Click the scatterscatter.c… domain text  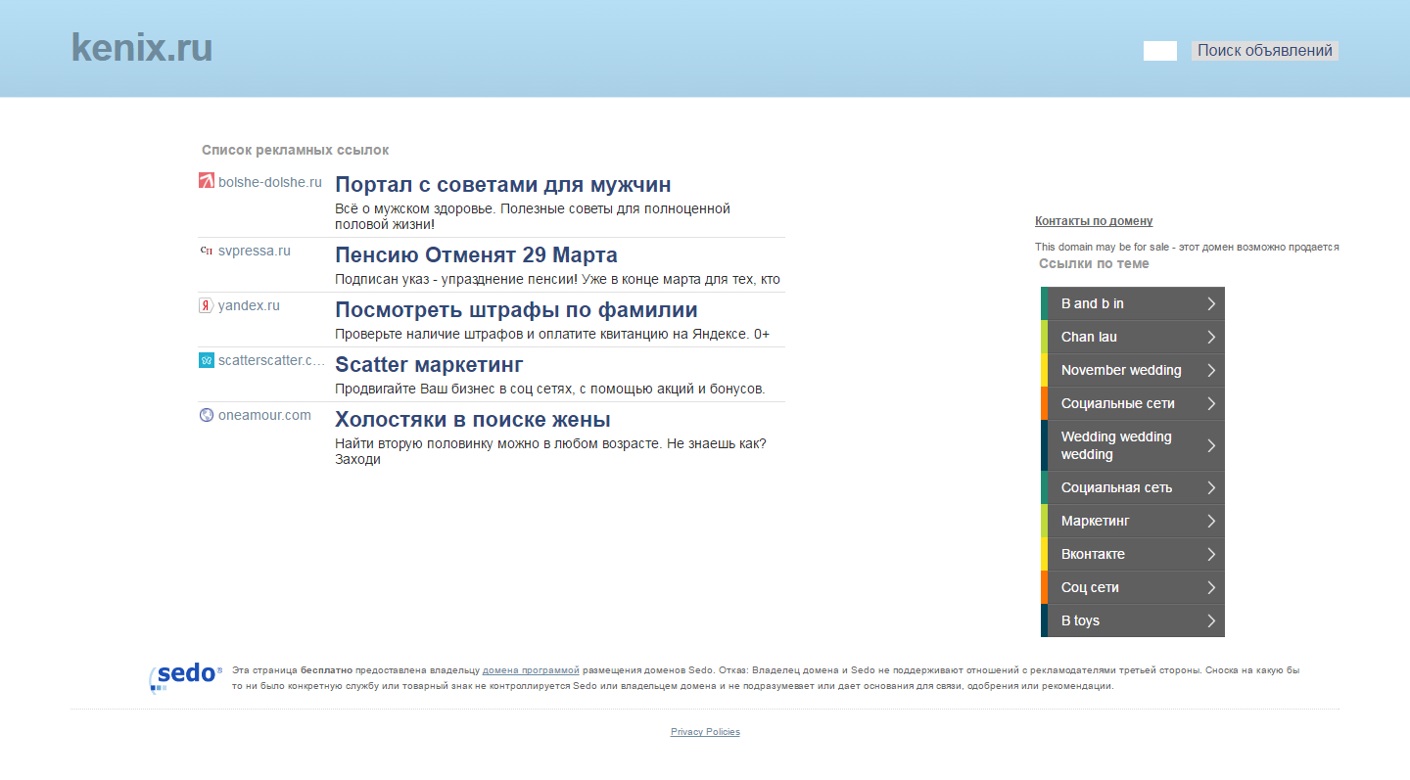pyautogui.click(x=271, y=360)
